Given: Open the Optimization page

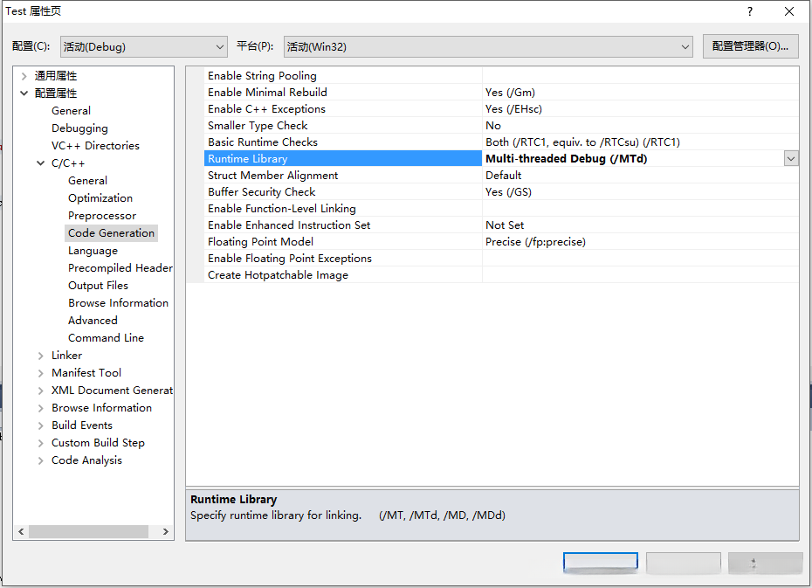Looking at the screenshot, I should pyautogui.click(x=100, y=198).
